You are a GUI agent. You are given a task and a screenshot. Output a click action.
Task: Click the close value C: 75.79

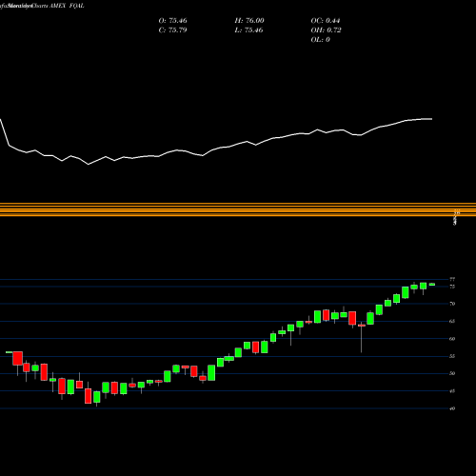172,30
